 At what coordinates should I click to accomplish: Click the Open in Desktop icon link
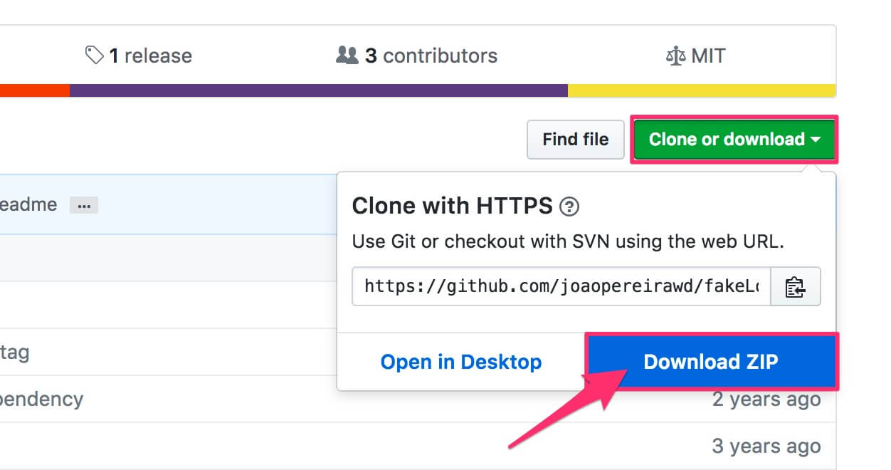point(461,362)
